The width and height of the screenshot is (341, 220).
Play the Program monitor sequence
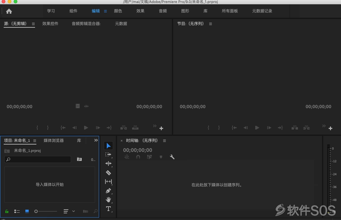pyautogui.click(x=257, y=128)
